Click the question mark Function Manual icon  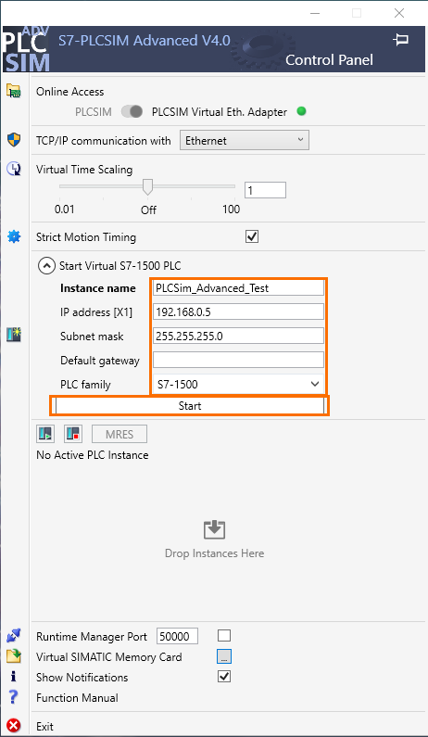coord(14,697)
